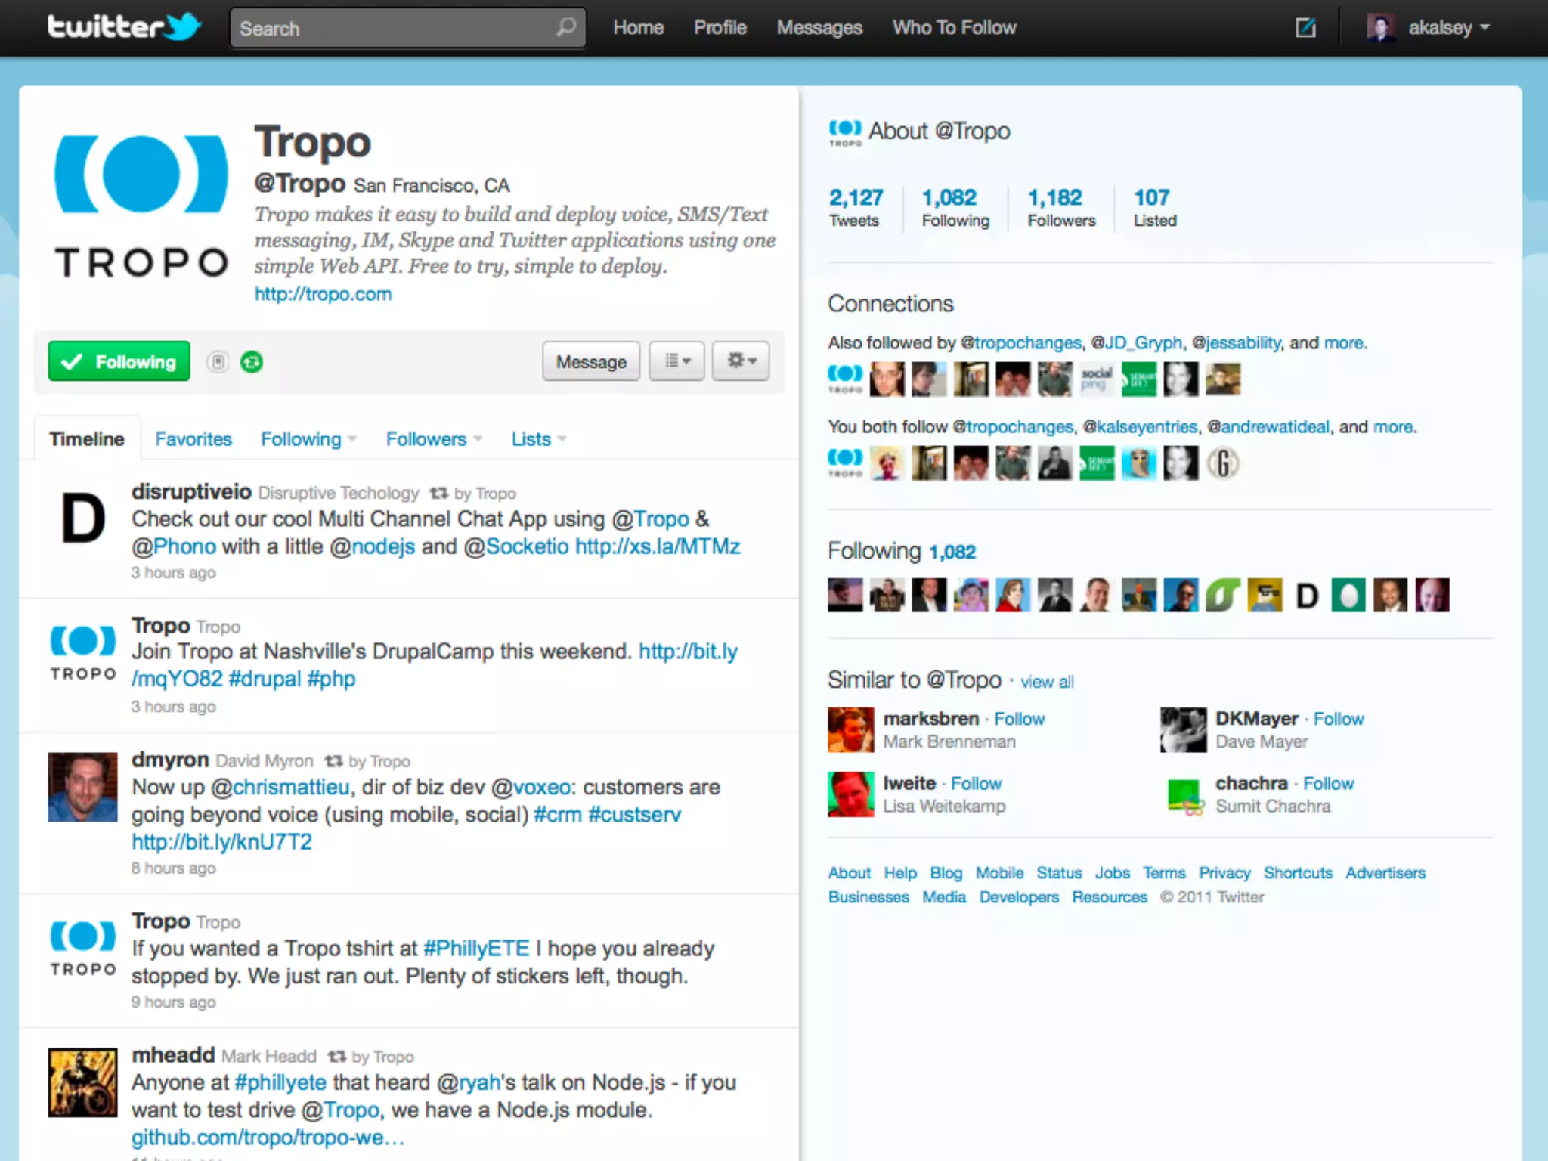Open Who To Follow in the navigation

point(954,28)
